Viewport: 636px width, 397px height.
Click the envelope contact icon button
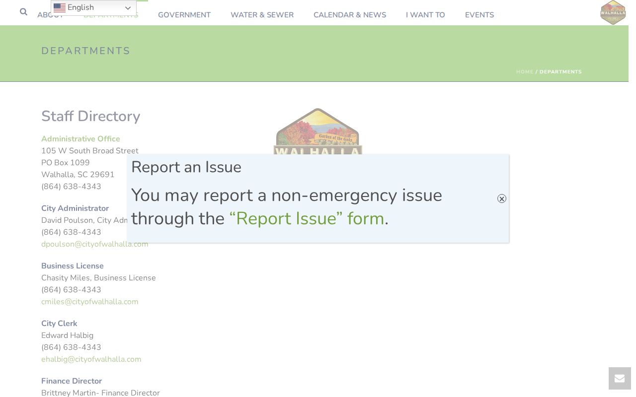[620, 378]
